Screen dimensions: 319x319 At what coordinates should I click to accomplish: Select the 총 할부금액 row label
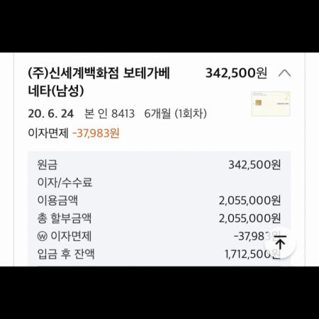coord(65,218)
